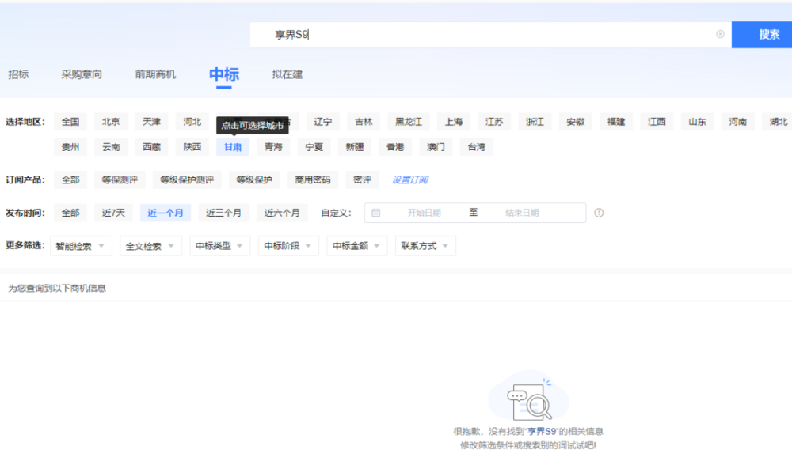Select the 近7天 time filter
Image resolution: width=792 pixels, height=461 pixels.
[113, 213]
